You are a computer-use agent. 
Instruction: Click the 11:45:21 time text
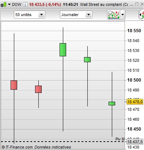point(71,4)
